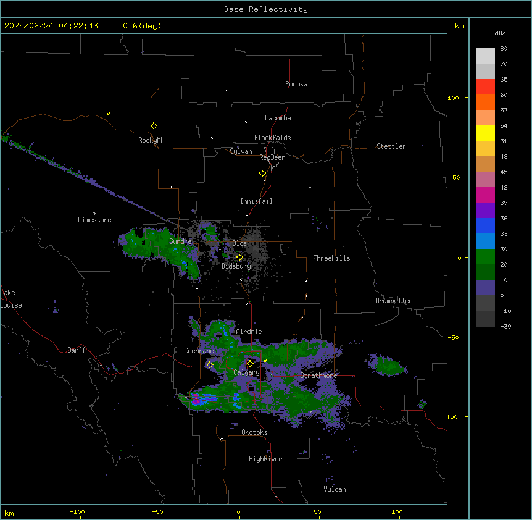
Task: Click the Stettler label
Action: tap(391, 146)
